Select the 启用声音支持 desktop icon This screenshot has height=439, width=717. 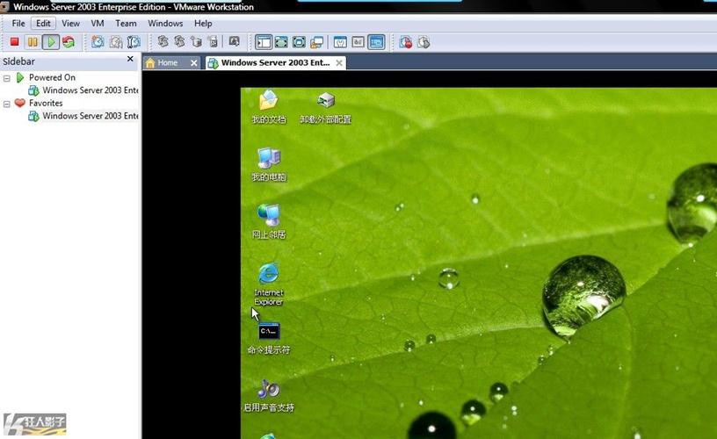269,396
